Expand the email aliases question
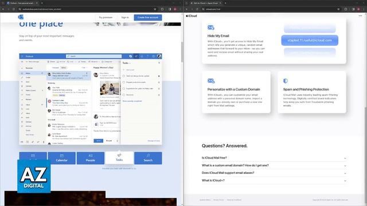This screenshot has width=367, height=206. click(x=274, y=173)
